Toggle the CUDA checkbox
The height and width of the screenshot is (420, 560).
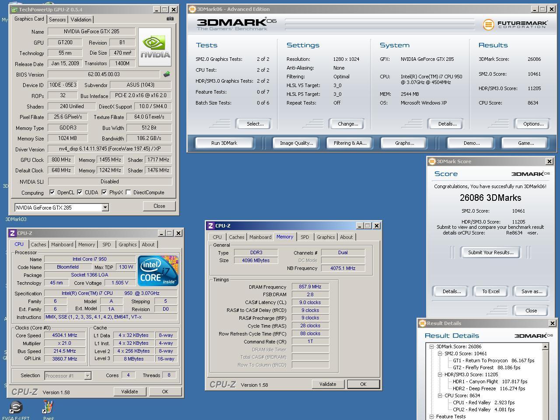[80, 192]
